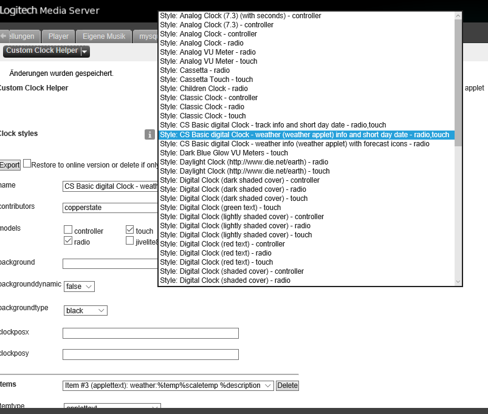The height and width of the screenshot is (414, 488).
Task: Expand the backgroundtype black dropdown
Action: coord(86,311)
